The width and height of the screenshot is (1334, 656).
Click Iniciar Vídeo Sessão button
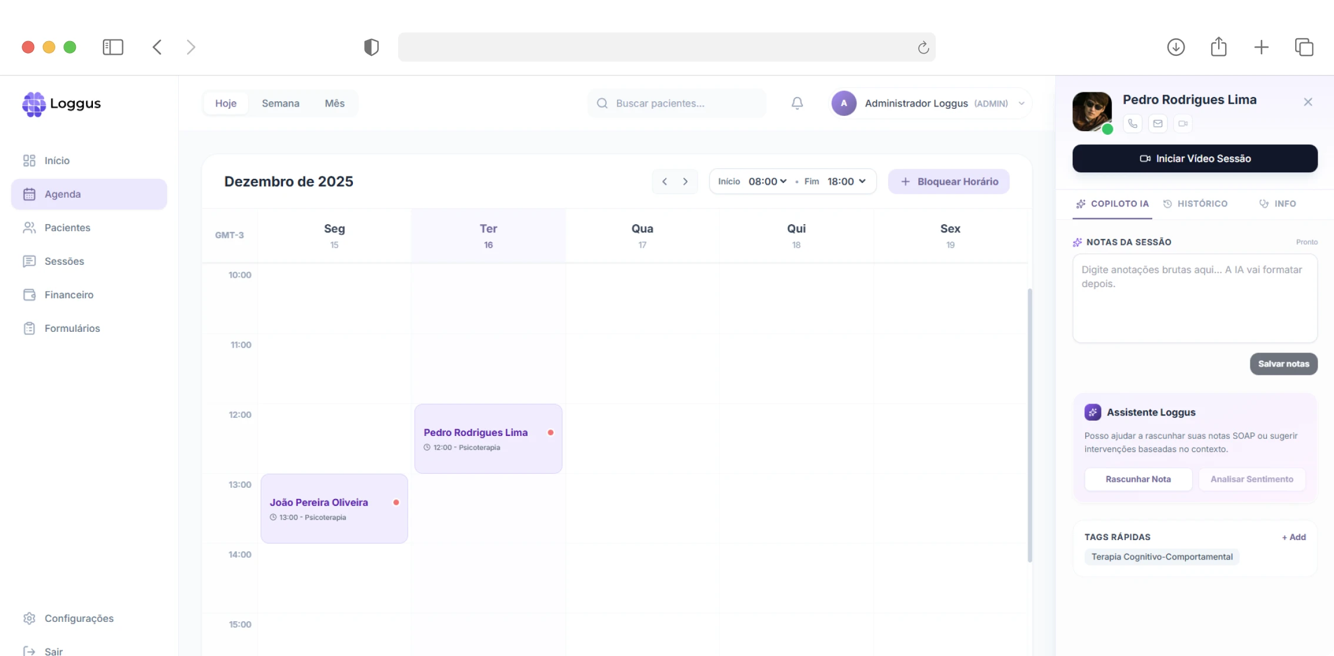[x=1195, y=159]
